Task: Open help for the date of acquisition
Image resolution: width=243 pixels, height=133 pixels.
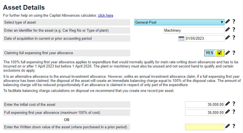Action: (x=234, y=38)
